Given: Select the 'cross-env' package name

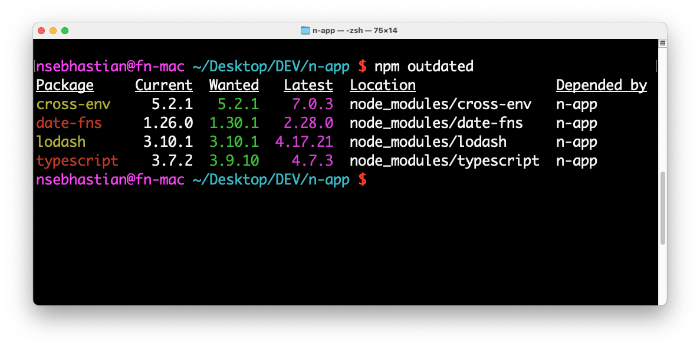Looking at the screenshot, I should click(x=73, y=104).
